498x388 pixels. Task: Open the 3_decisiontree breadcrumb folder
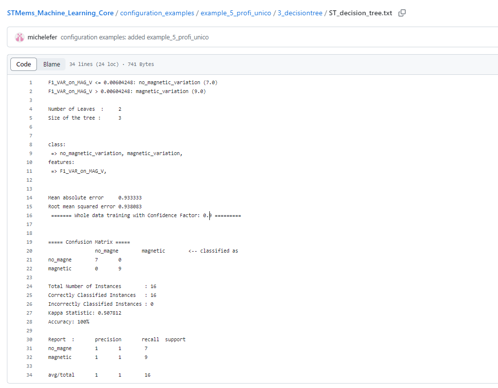[299, 13]
